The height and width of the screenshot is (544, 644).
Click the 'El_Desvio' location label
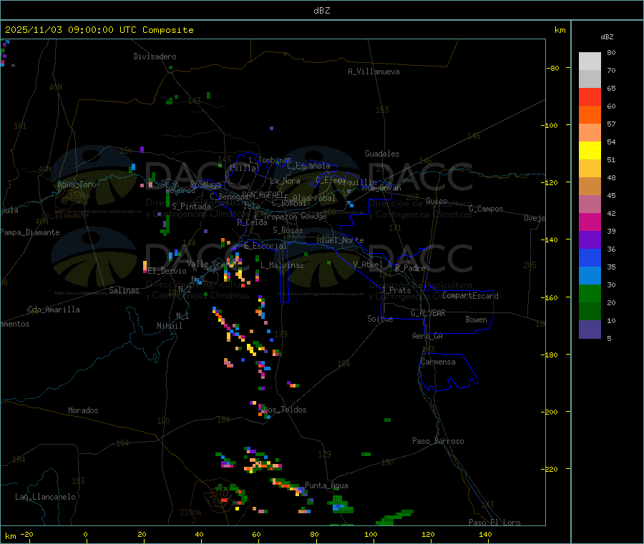point(167,271)
